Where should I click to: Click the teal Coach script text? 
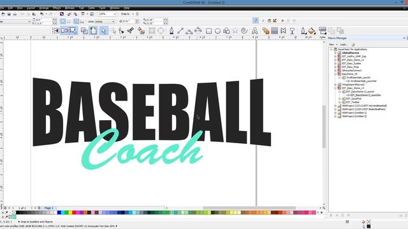coord(142,149)
